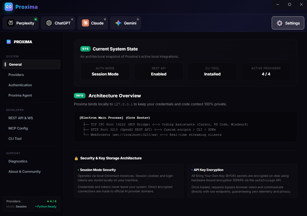
Task: Click the small PROXIMA sidebar logo icon
Action: 9,42
